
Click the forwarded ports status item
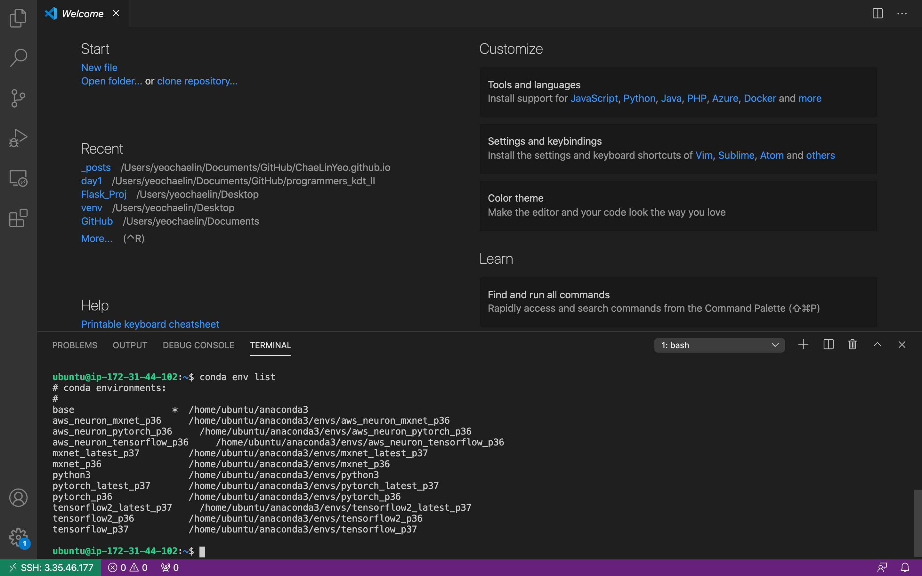pos(170,568)
